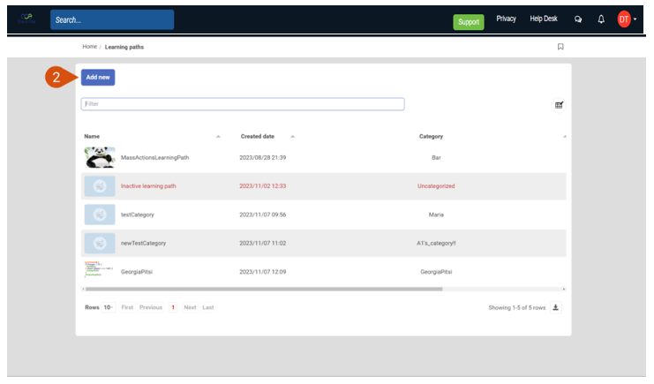Click the Category column header
This screenshot has width=654, height=384.
pos(431,137)
